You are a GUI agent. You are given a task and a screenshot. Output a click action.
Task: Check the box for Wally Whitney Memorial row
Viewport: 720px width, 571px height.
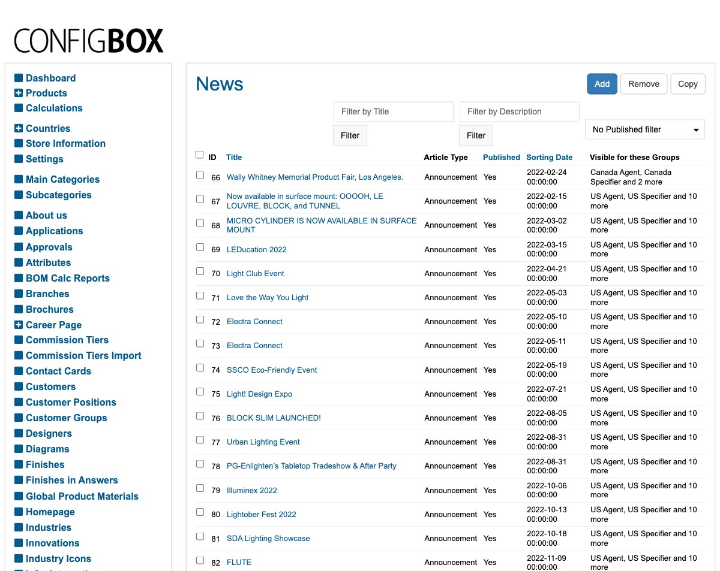(200, 175)
